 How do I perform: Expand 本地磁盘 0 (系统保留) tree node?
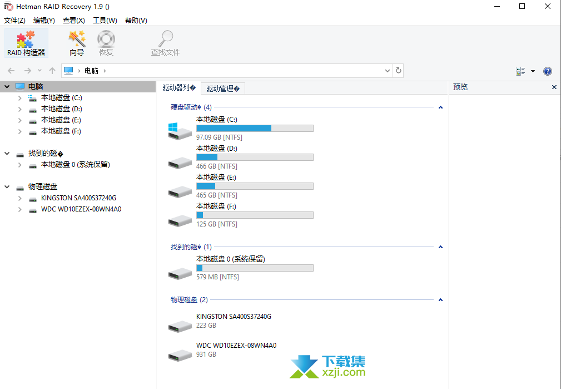[20, 165]
